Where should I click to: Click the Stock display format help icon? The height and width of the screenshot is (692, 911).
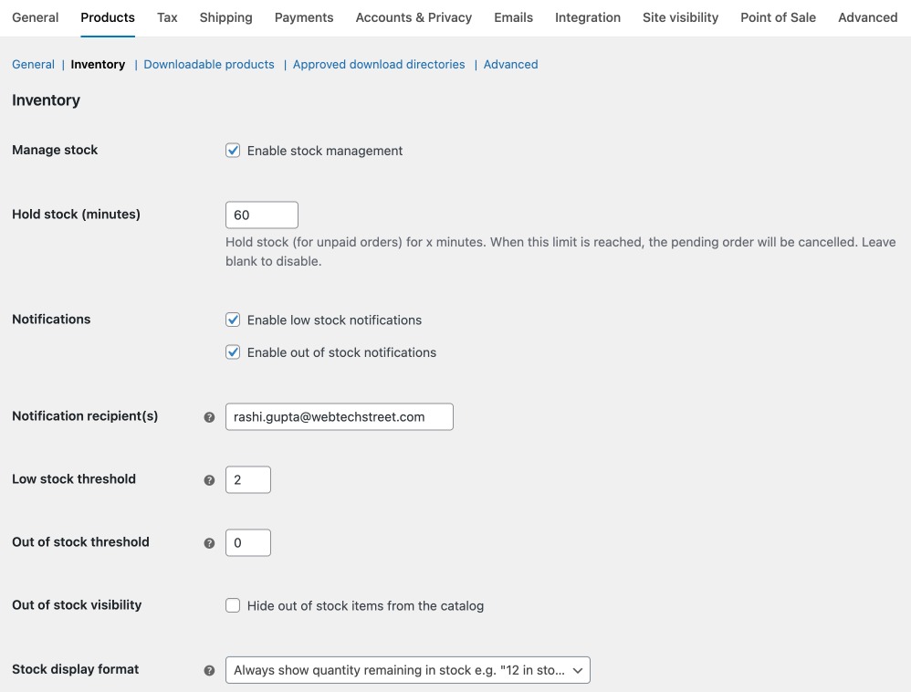pos(209,669)
